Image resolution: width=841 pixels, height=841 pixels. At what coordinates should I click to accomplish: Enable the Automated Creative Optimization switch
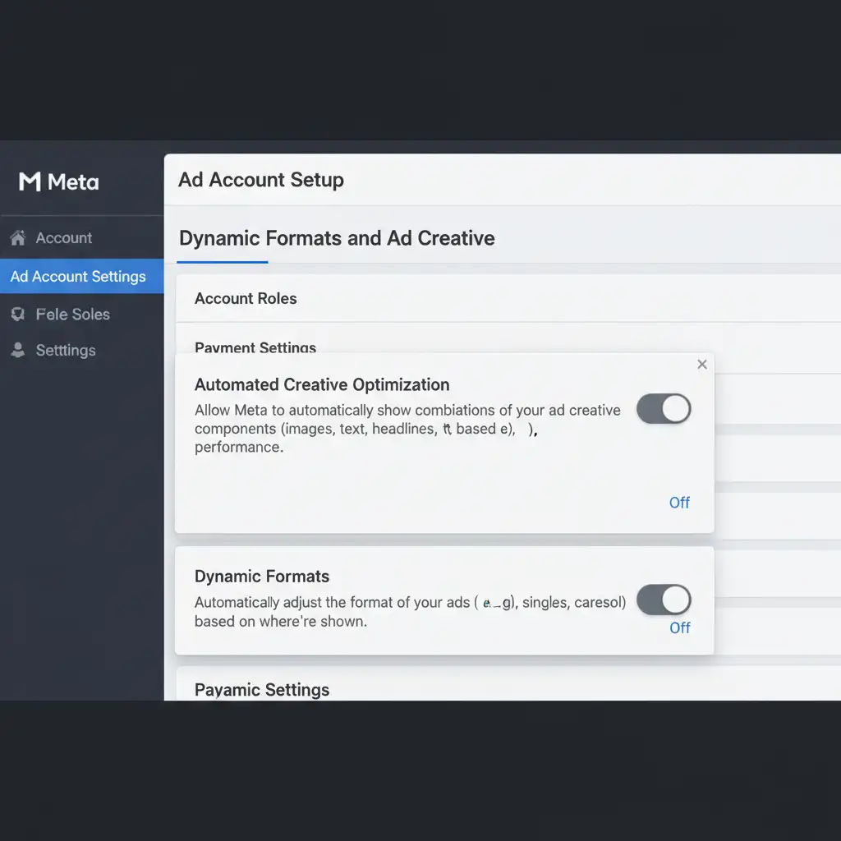point(664,408)
